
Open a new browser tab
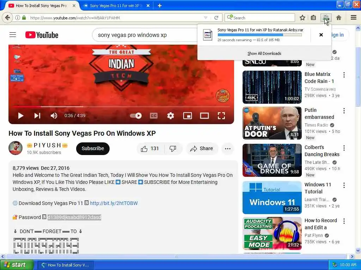160,6
